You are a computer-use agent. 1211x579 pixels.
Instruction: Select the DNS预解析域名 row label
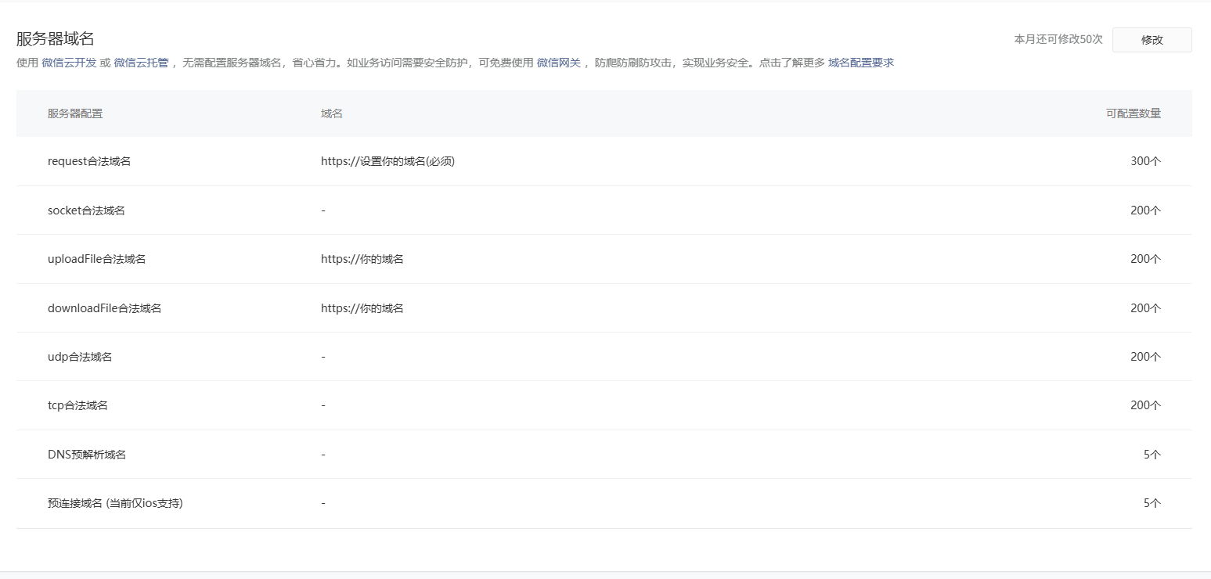(87, 455)
